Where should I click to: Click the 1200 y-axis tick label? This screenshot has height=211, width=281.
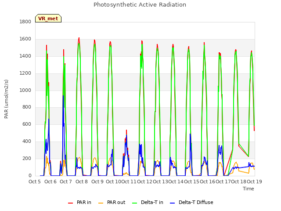point(25,73)
